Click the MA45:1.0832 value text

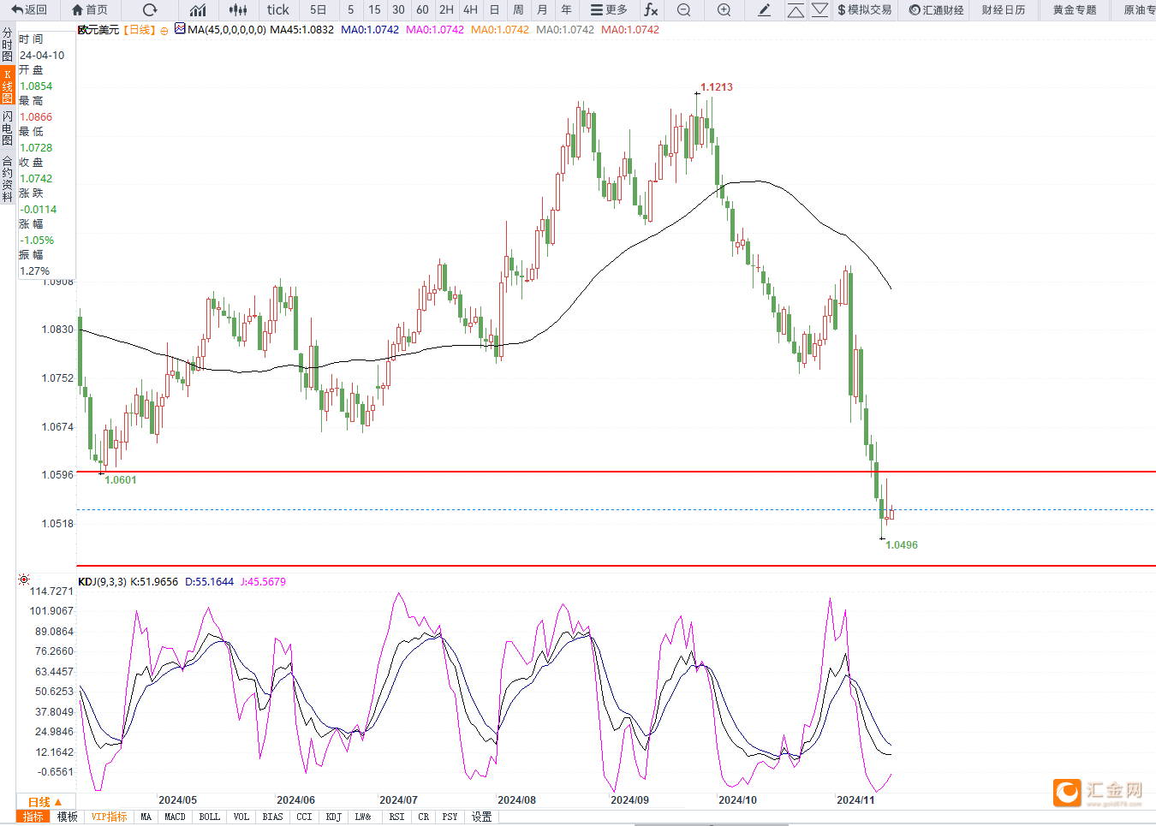pos(301,29)
